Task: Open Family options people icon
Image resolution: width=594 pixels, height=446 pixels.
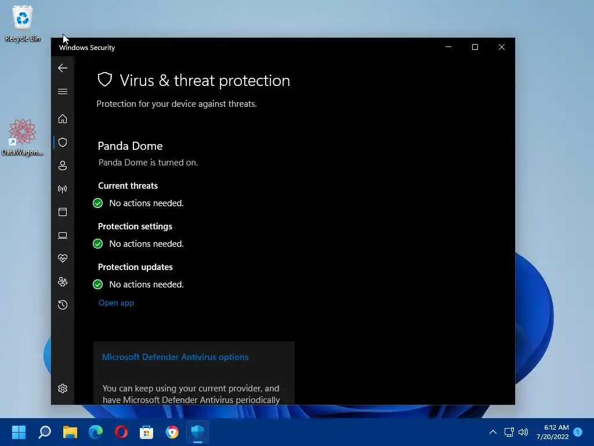Action: click(x=63, y=282)
